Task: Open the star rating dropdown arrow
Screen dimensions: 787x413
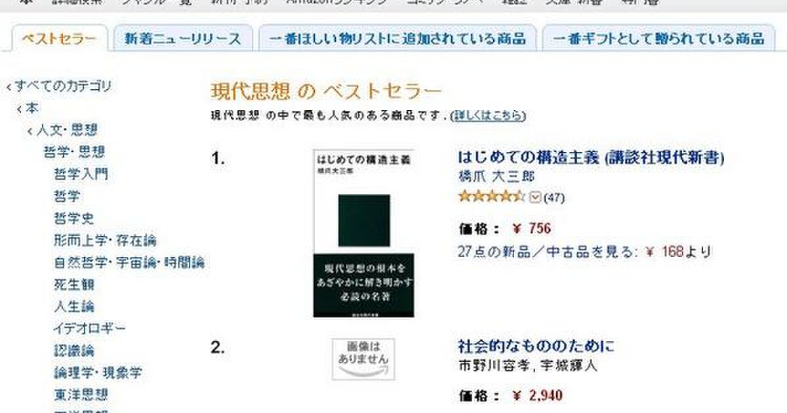Action: [535, 197]
